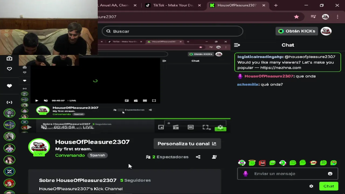Switch player to theater mode
The width and height of the screenshot is (345, 194).
point(191,127)
